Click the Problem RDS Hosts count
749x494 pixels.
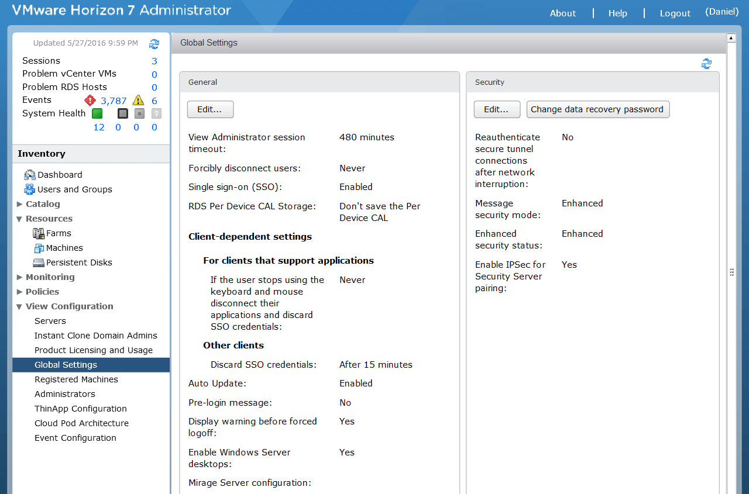[x=154, y=88]
